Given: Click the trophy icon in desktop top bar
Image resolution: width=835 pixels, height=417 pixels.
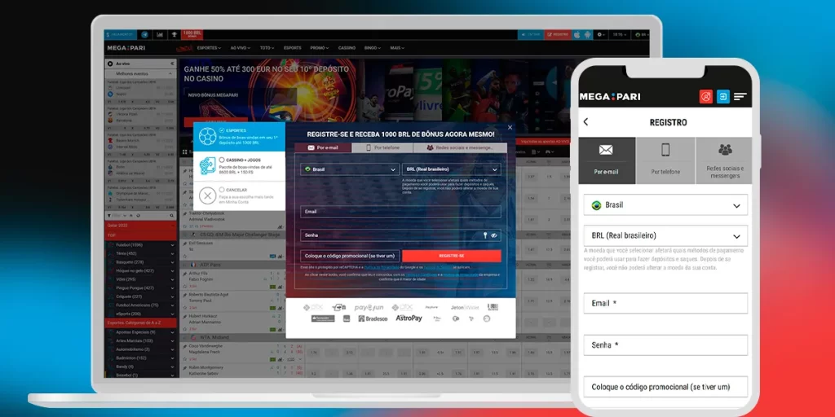Looking at the screenshot, I should [174, 34].
